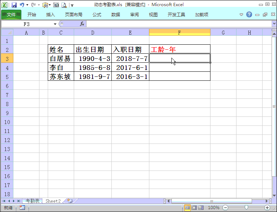277x212 pixels.
Task: Select cell with name 白居易
Action: click(61, 58)
